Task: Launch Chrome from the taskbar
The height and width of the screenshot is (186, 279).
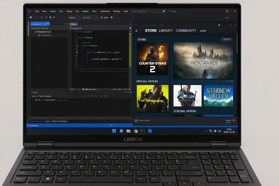Action: [x=136, y=131]
